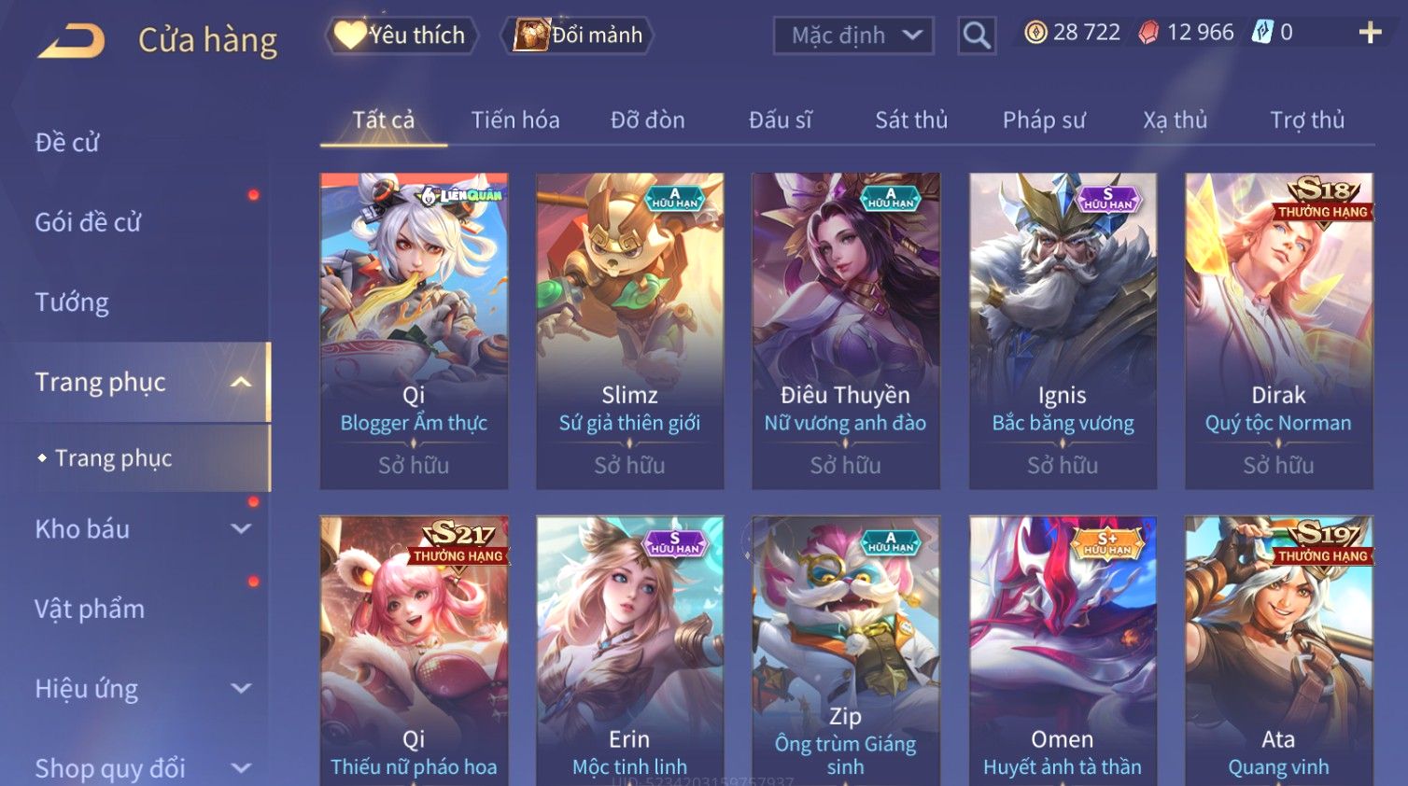Viewport: 1408px width, 786px height.
Task: Switch to the Pháp sư tab
Action: (1044, 119)
